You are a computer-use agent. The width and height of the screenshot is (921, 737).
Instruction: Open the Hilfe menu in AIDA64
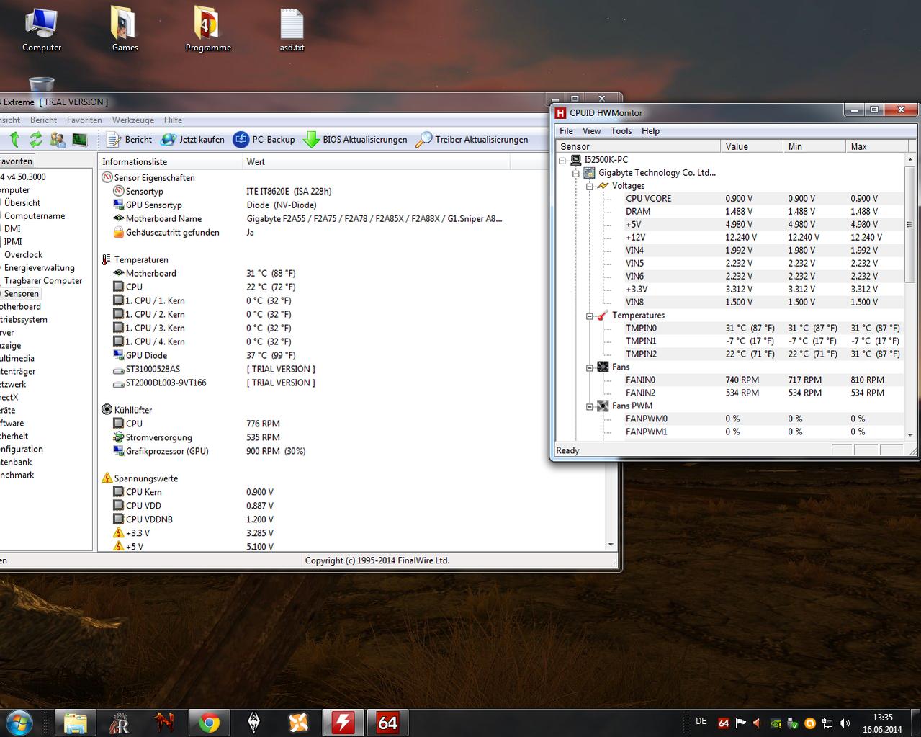[x=173, y=120]
